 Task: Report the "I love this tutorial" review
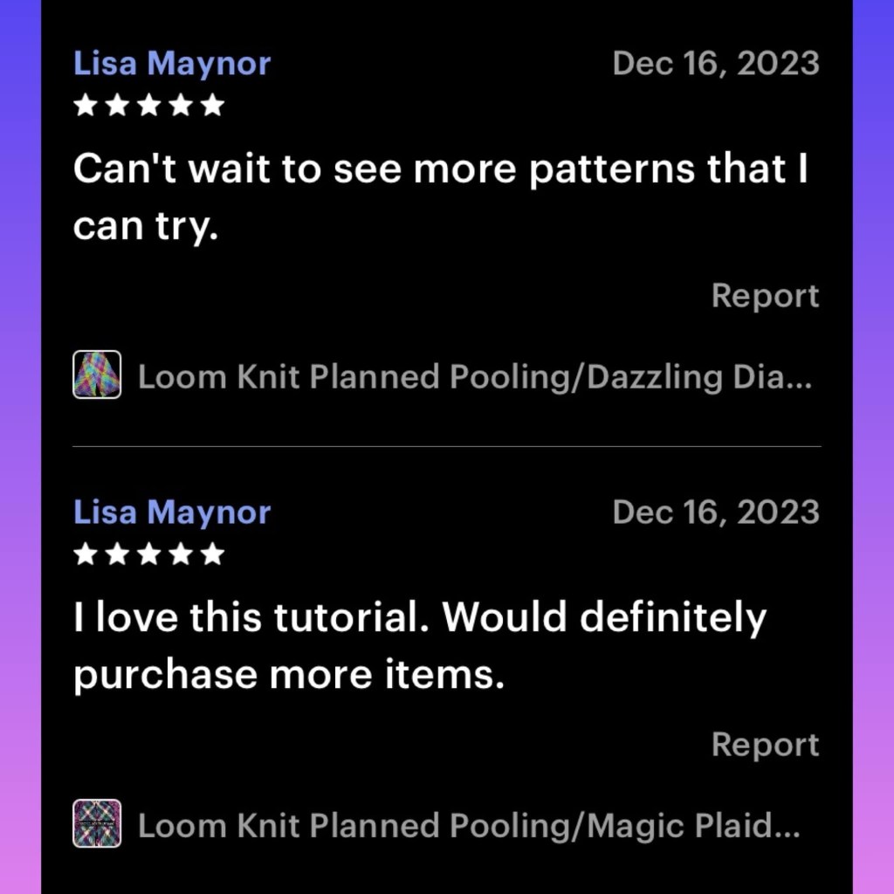coord(765,745)
